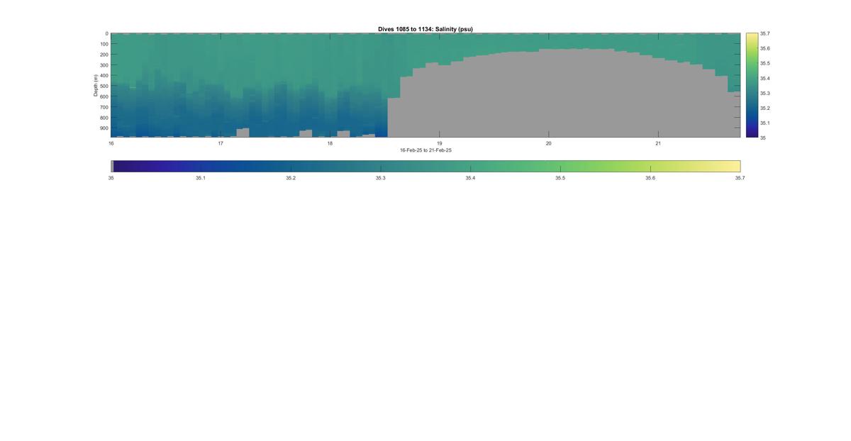The image size is (851, 441).
Task: Click the "35.1" tick of the horizontal colorbar
Action: point(201,178)
